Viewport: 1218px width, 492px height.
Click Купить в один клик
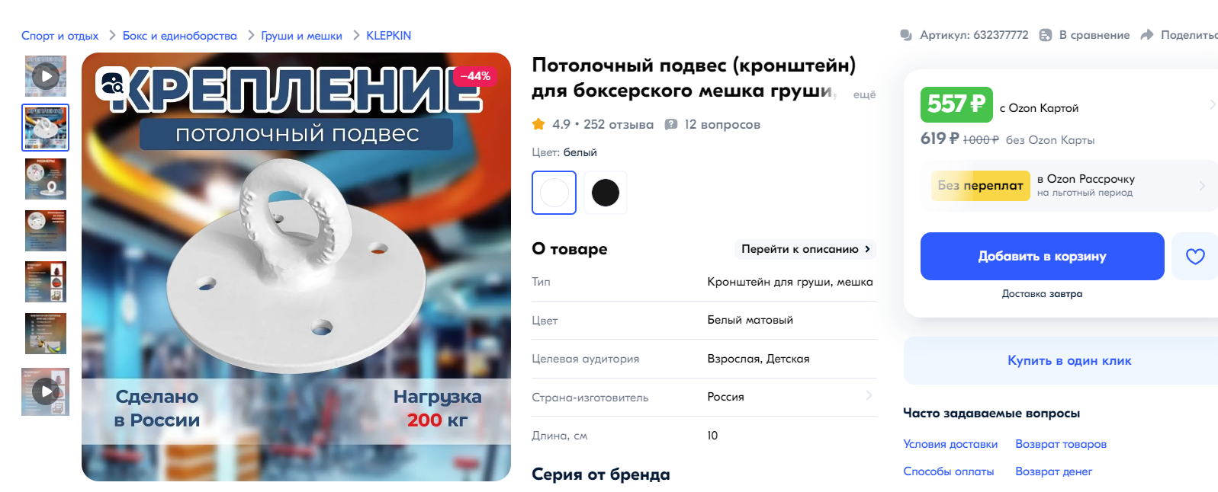[1069, 361]
